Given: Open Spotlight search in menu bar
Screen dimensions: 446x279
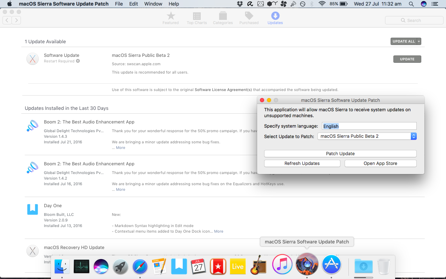Looking at the screenshot, I should [412, 4].
